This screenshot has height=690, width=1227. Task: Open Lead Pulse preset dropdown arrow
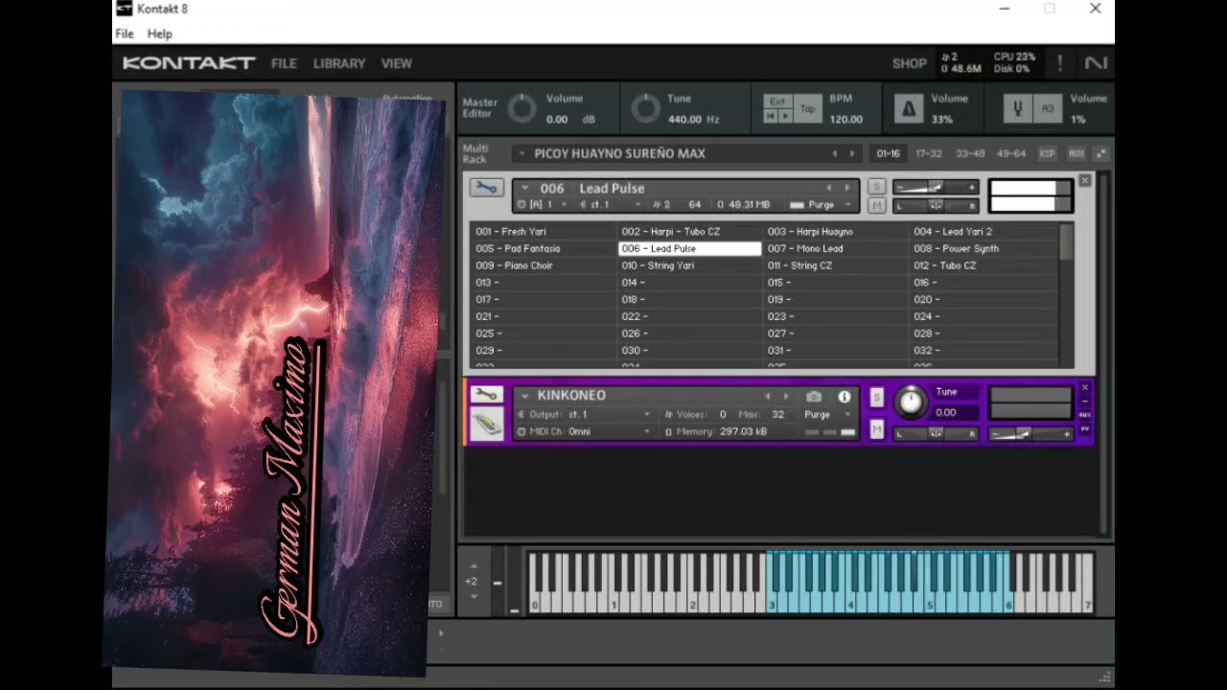pyautogui.click(x=525, y=188)
